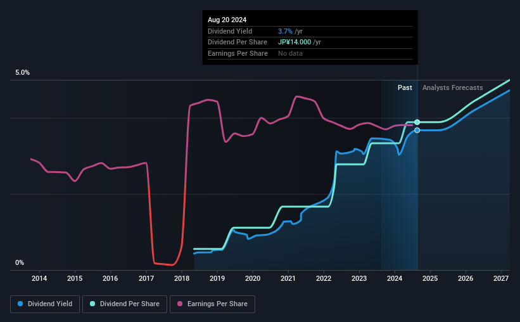Click the Past region label
Image resolution: width=520 pixels, height=322 pixels.
[405, 87]
